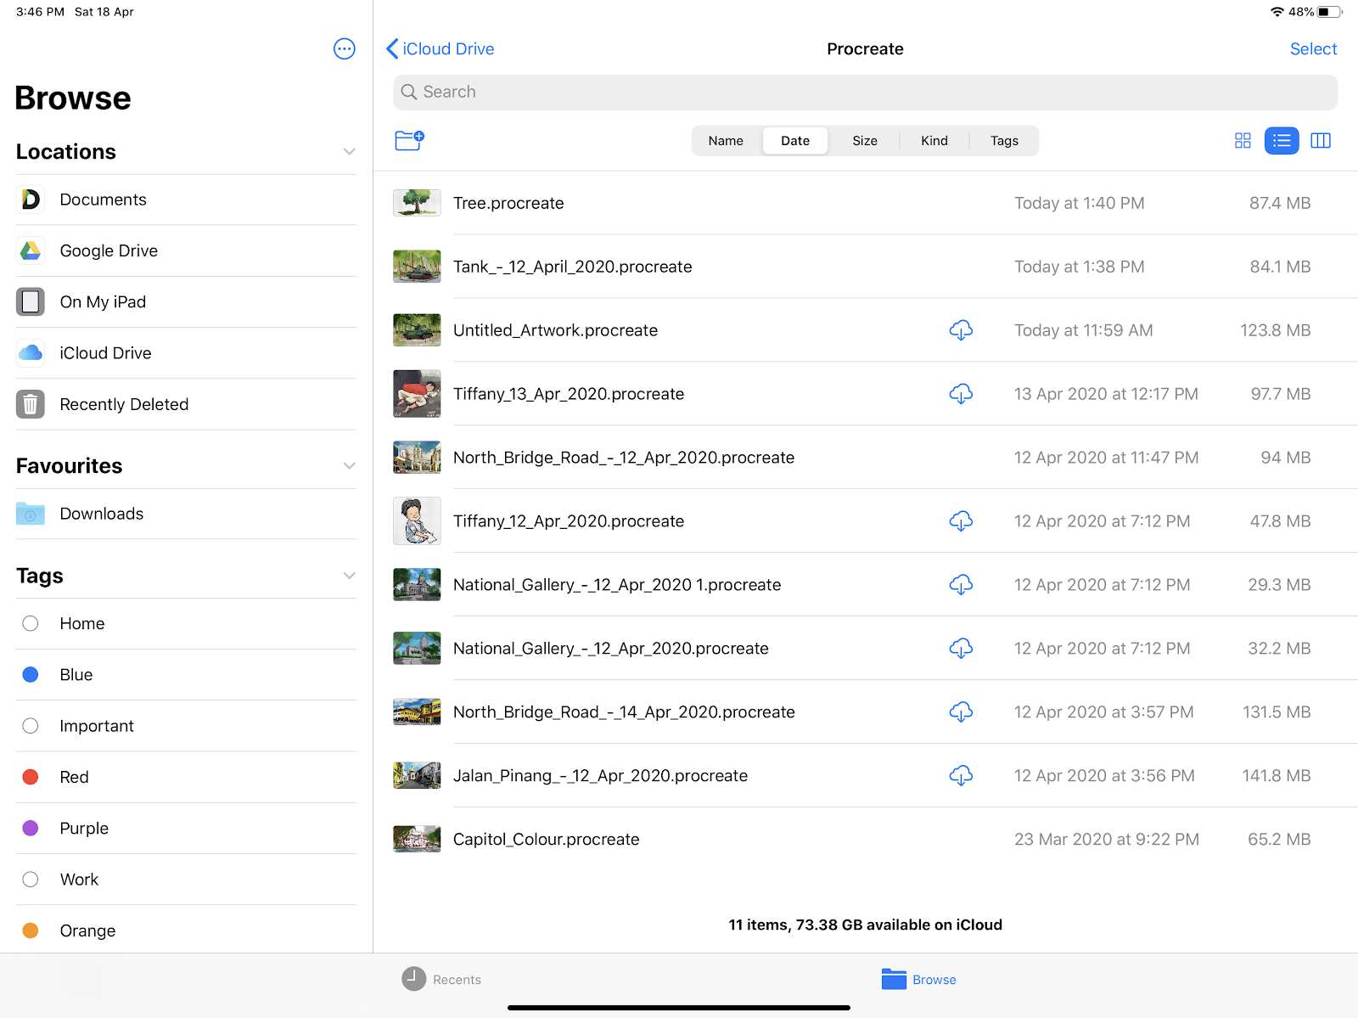1358x1018 pixels.
Task: Open the Tank_-_12_April_2020.procreate thumbnail
Action: [417, 267]
